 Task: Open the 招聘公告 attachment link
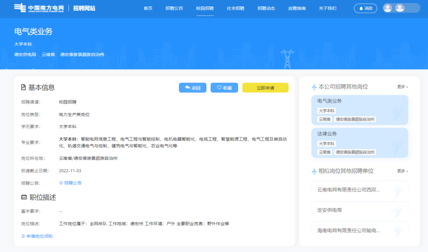73,183
